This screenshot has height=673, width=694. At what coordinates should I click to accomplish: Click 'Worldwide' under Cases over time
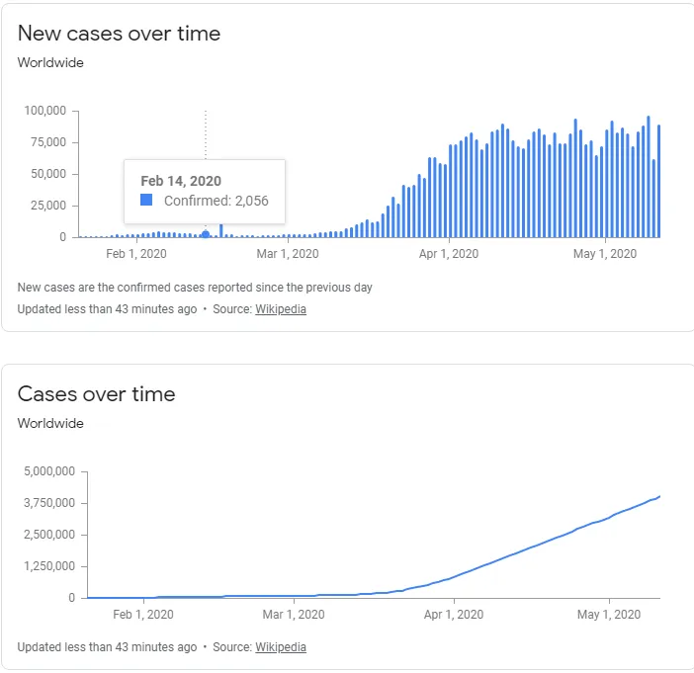coord(50,423)
